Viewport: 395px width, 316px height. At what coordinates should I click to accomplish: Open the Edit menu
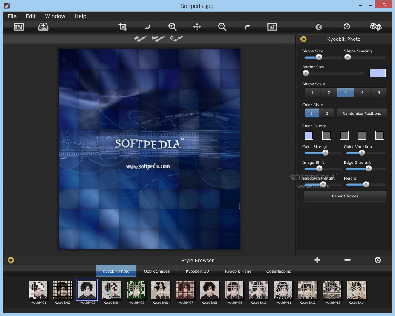31,16
